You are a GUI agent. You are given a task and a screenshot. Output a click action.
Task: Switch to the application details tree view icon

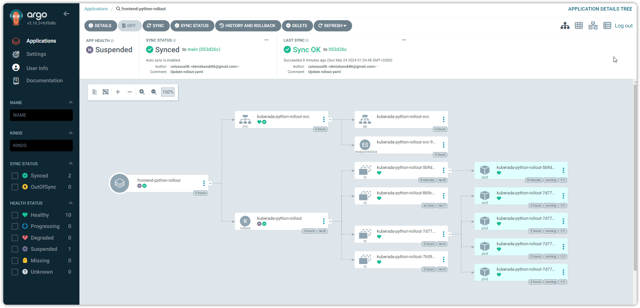pos(565,26)
